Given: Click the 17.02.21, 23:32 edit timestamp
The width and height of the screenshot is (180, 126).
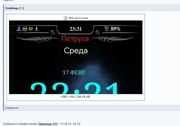Looking at the screenshot, I should [x=70, y=124].
